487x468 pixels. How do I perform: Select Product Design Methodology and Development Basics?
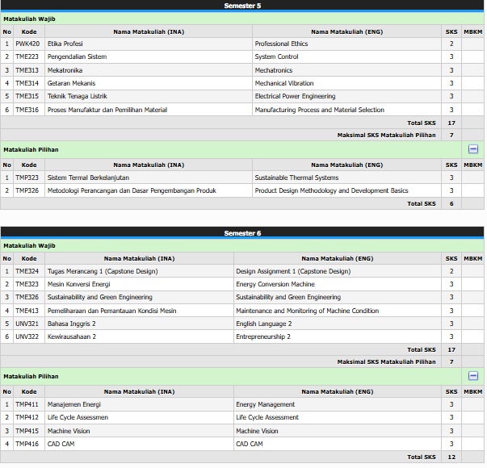pyautogui.click(x=331, y=191)
